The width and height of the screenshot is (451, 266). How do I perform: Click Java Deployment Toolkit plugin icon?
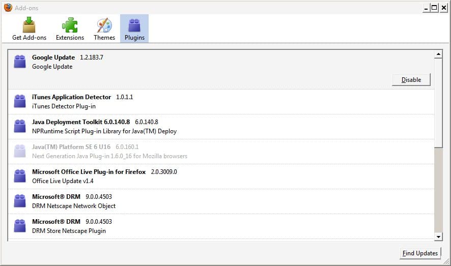pos(20,126)
